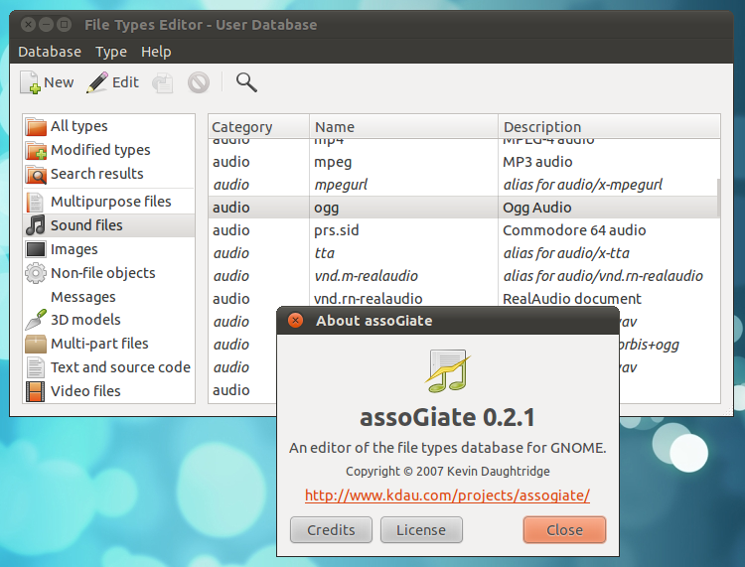Open the Type menu
This screenshot has width=745, height=567.
tap(111, 52)
